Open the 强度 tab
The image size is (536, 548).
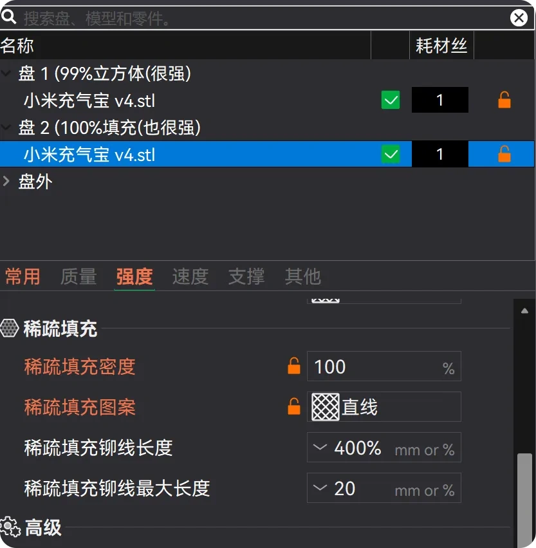click(134, 276)
